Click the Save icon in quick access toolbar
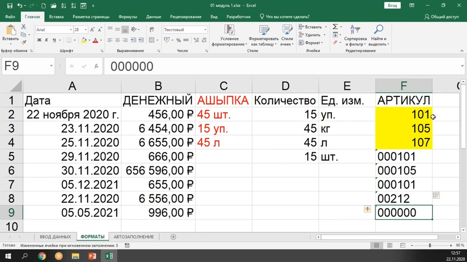 point(10,5)
